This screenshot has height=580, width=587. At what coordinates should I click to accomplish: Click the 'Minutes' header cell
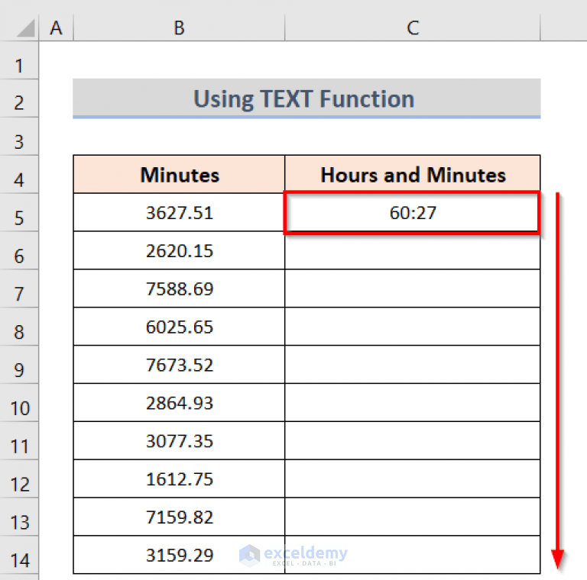click(x=179, y=175)
